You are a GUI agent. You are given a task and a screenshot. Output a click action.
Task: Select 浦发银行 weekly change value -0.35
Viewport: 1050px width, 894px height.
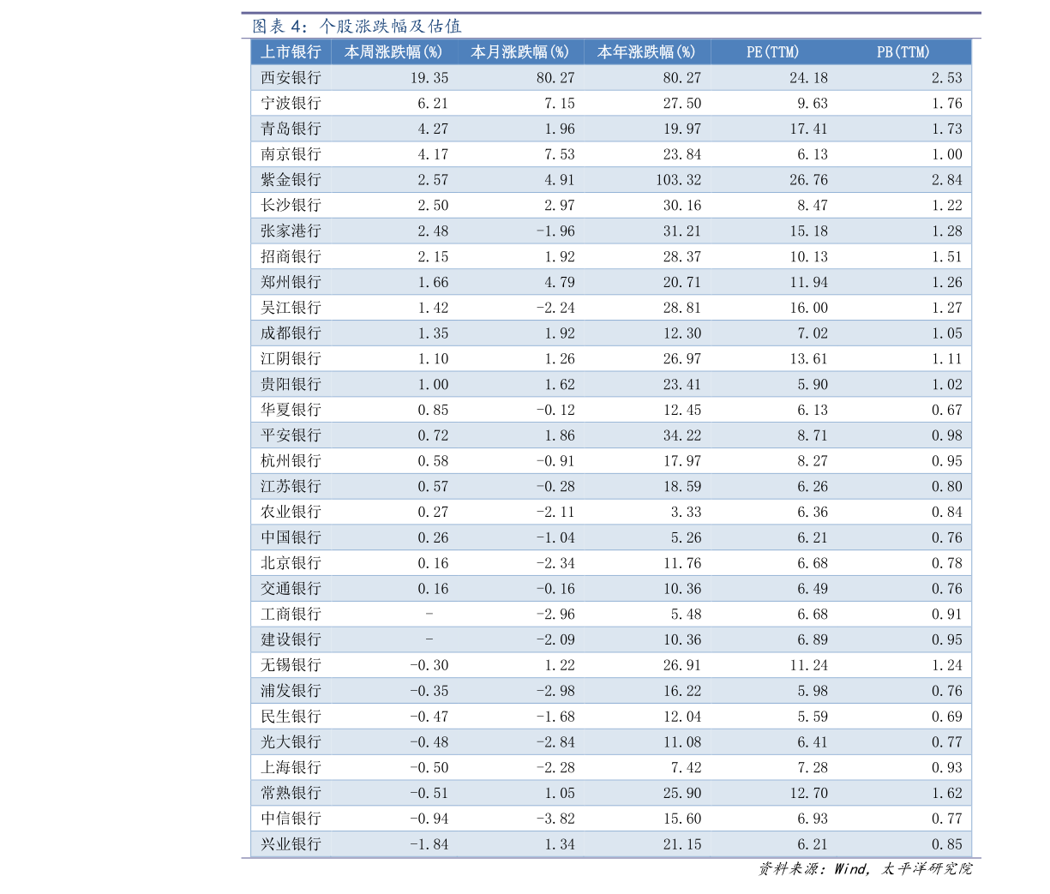point(429,691)
